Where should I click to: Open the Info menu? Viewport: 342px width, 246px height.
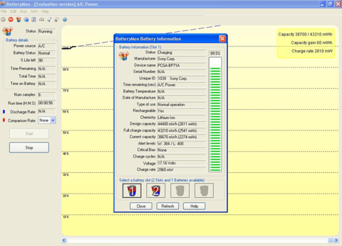point(34,11)
